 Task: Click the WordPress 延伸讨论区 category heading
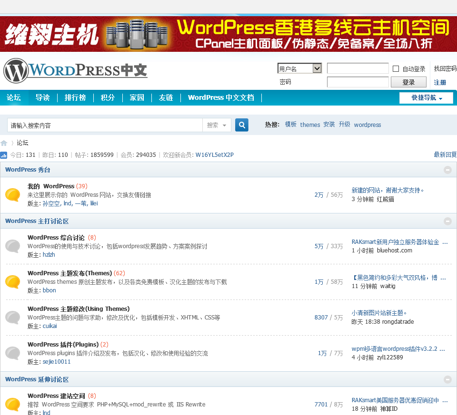pyautogui.click(x=37, y=379)
